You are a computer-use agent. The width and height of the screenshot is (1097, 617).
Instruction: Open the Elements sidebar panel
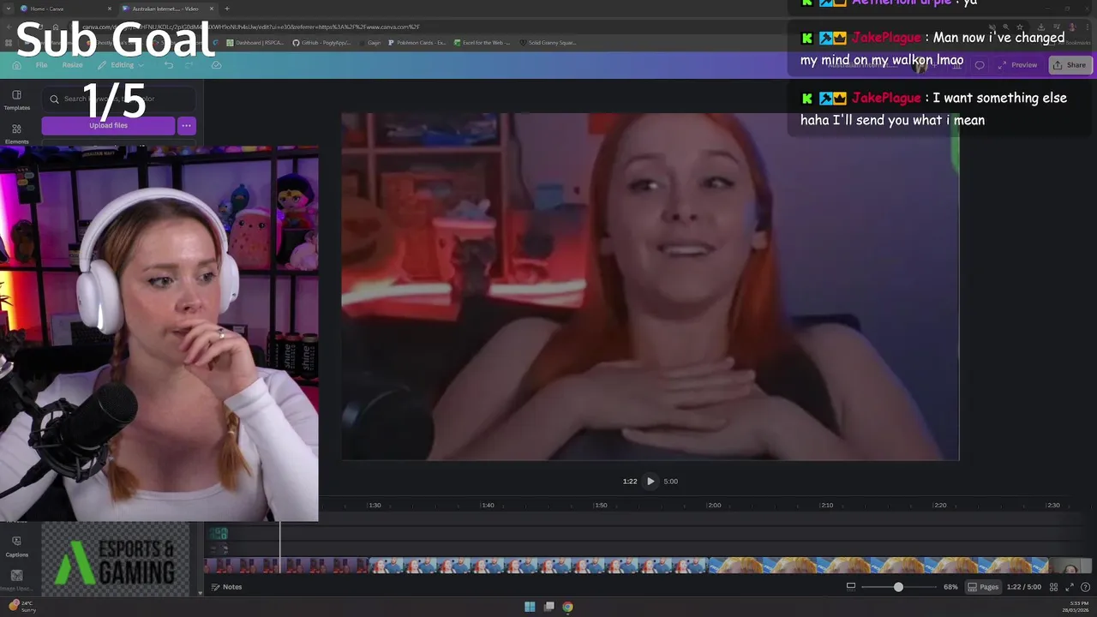pyautogui.click(x=16, y=134)
